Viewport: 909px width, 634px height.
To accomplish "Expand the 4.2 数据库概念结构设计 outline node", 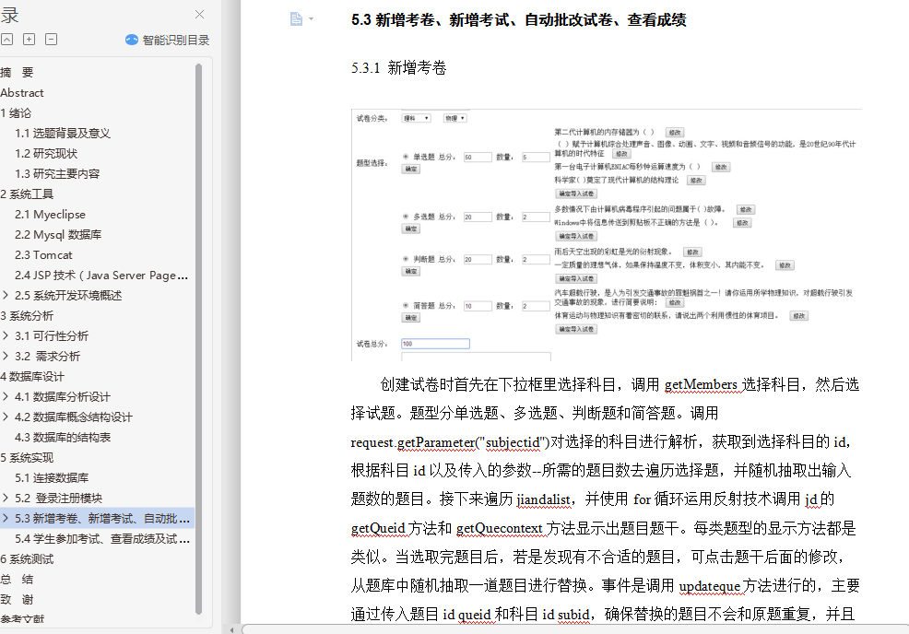I will [6, 417].
